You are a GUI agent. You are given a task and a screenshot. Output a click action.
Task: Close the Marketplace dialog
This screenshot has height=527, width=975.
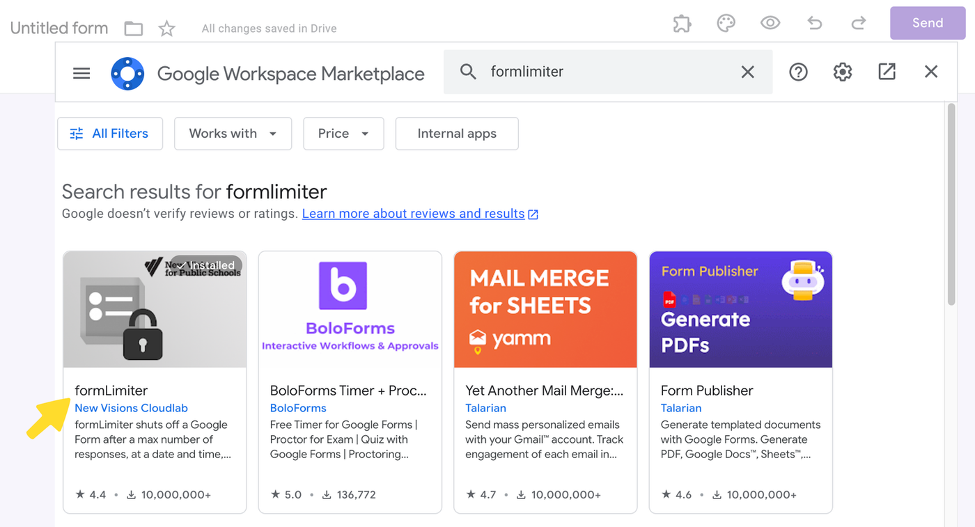(x=931, y=72)
